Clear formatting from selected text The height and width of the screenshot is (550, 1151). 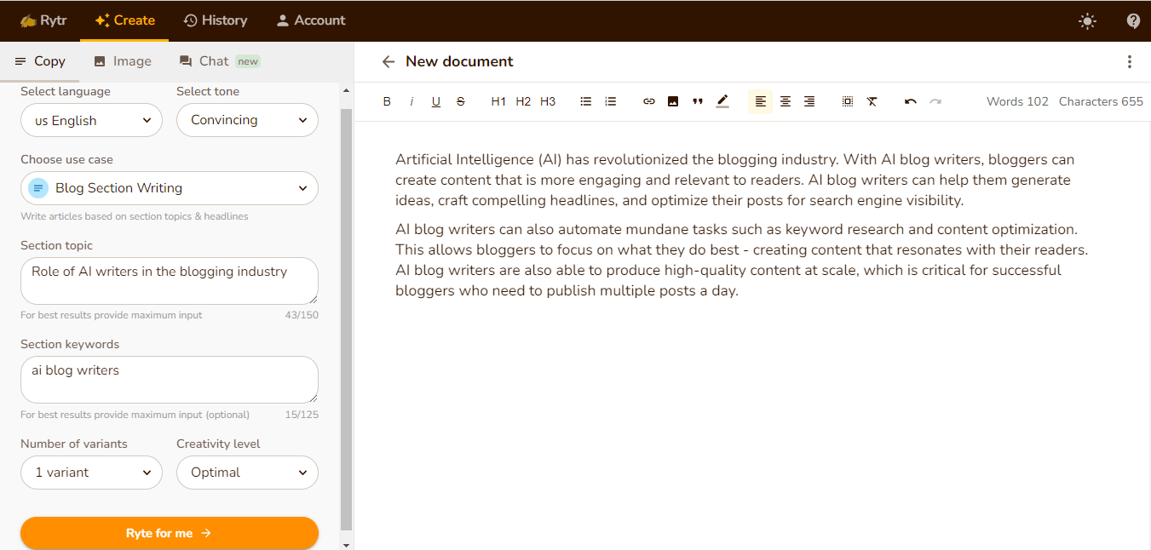click(x=872, y=101)
